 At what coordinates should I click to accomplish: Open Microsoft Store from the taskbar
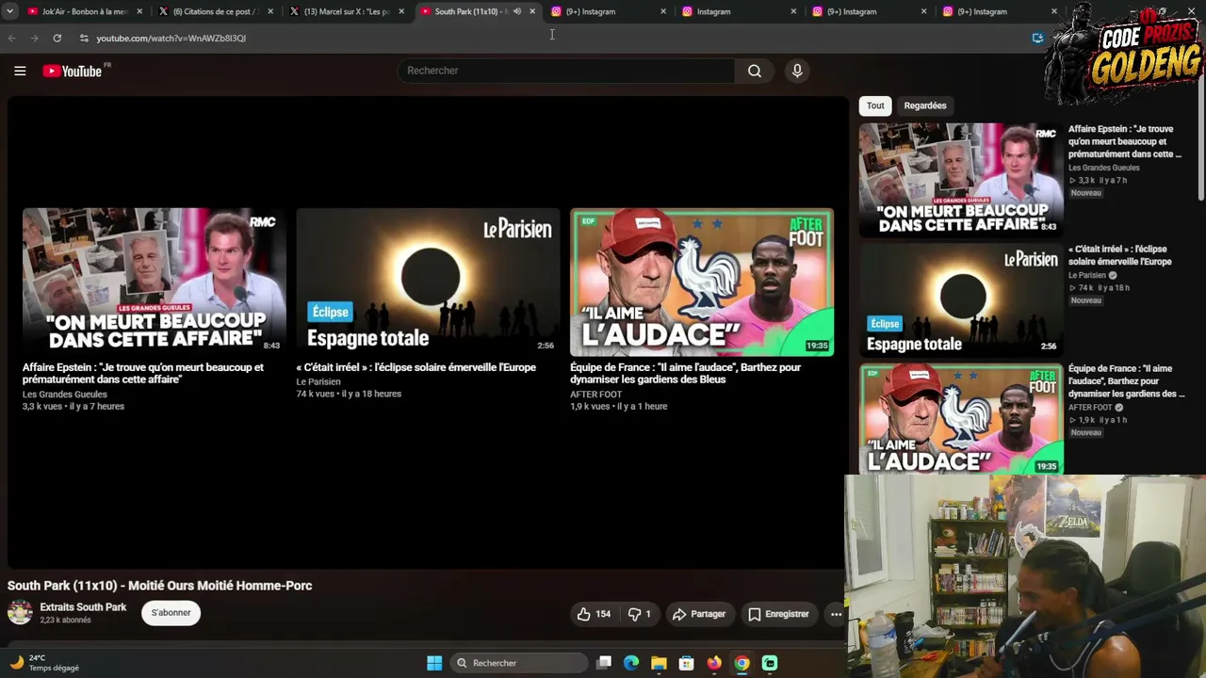tap(687, 663)
